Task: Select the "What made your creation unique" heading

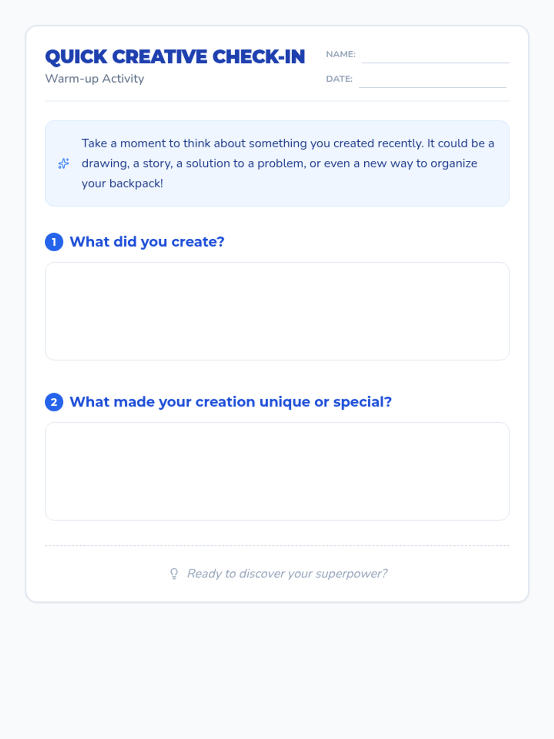Action: [x=230, y=402]
